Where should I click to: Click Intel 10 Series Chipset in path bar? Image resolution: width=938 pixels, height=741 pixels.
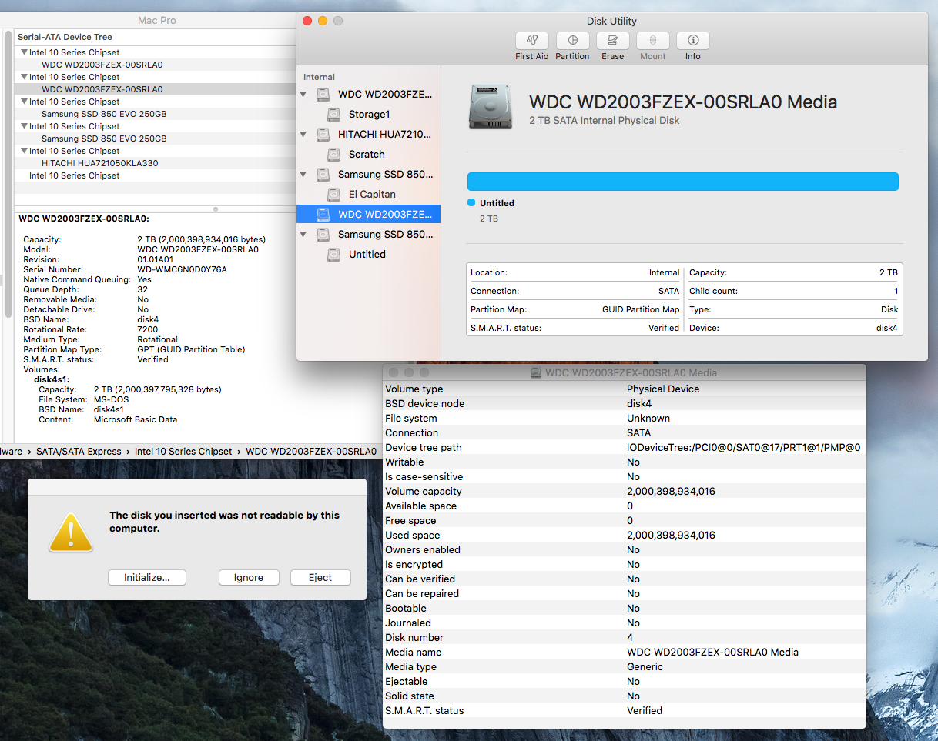[183, 451]
